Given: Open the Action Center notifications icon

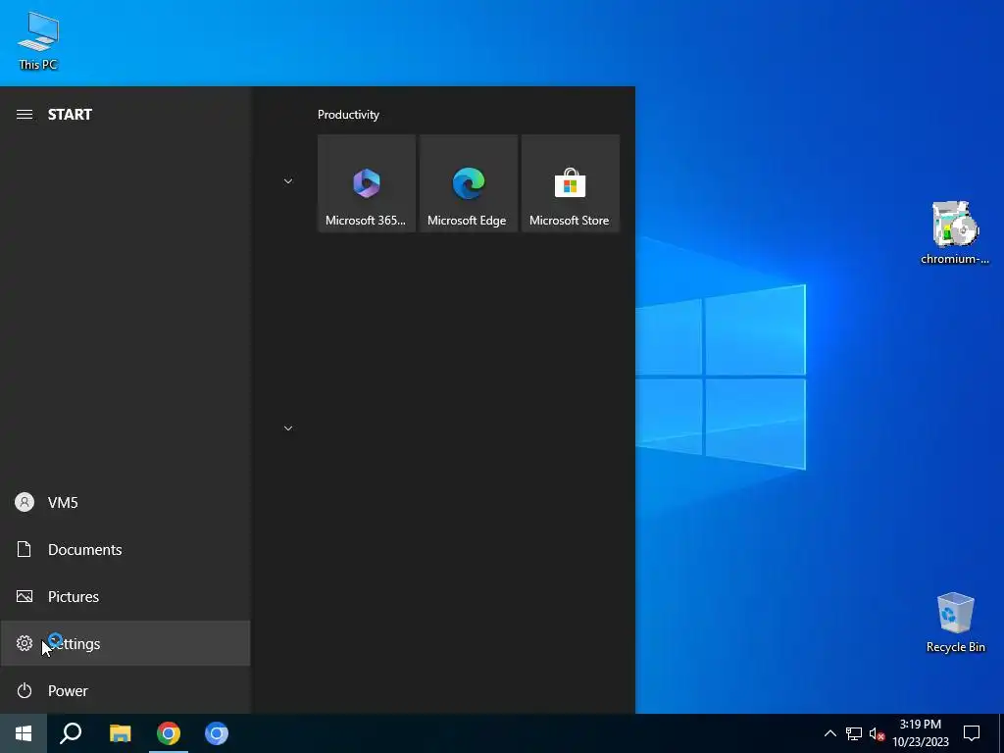Looking at the screenshot, I should 972,733.
